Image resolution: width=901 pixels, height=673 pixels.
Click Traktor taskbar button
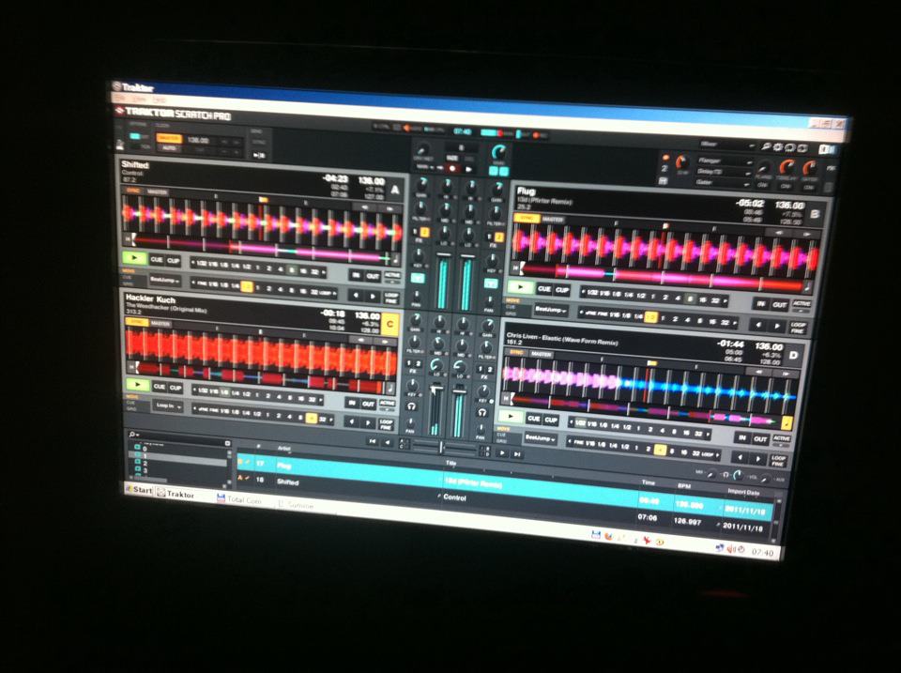pos(176,494)
